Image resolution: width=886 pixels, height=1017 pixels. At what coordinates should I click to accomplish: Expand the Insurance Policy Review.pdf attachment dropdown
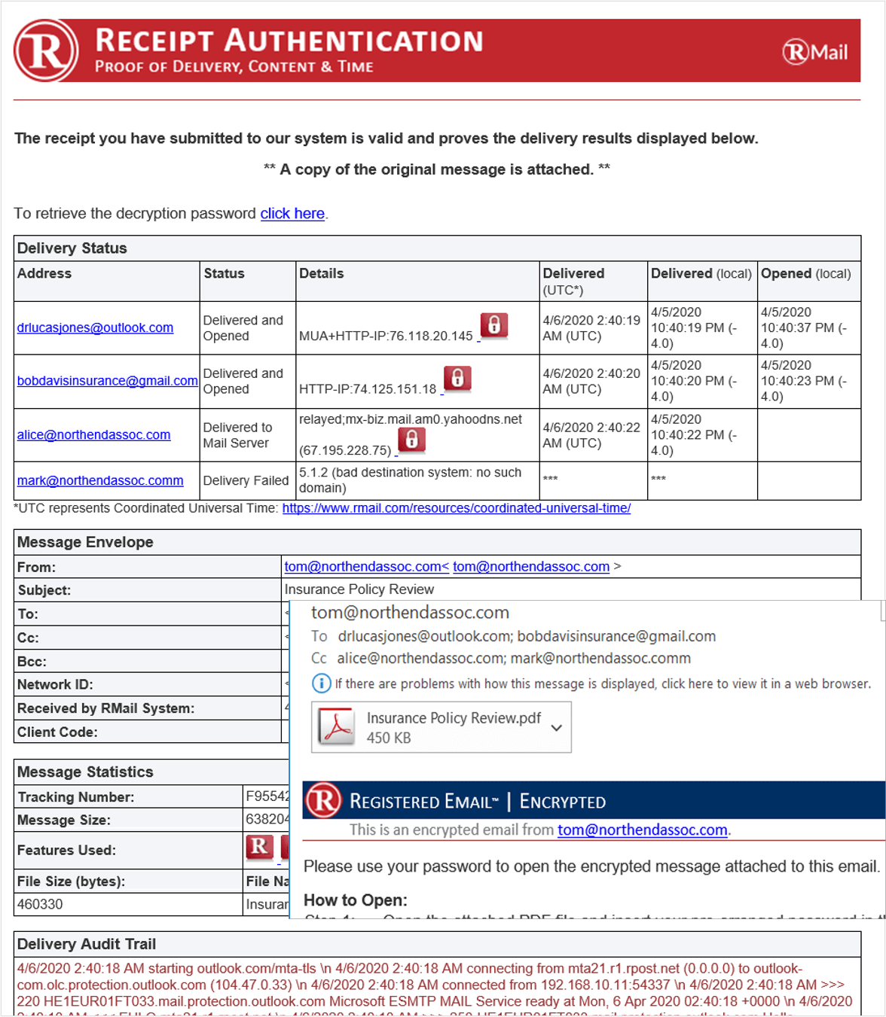(x=557, y=728)
